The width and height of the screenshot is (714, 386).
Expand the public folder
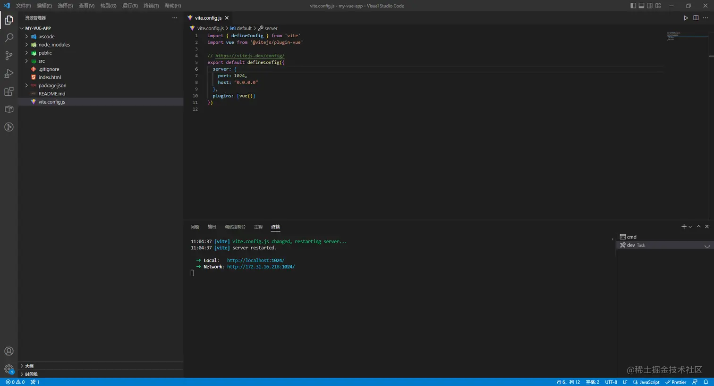click(27, 53)
